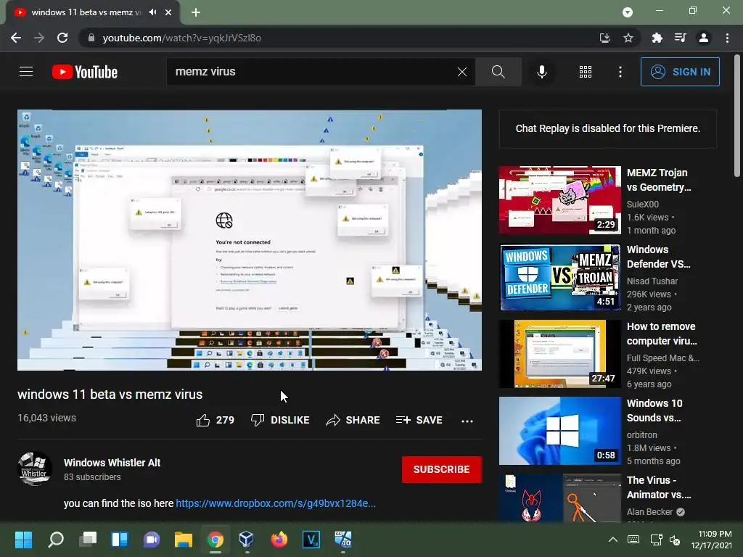743x557 pixels.
Task: Like the video with 279 likes
Action: click(215, 420)
